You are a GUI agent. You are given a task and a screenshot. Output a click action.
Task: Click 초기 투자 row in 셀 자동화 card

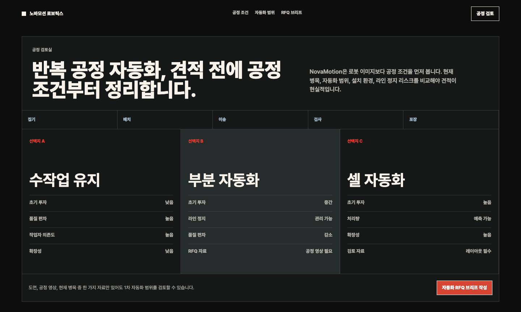tap(419, 203)
